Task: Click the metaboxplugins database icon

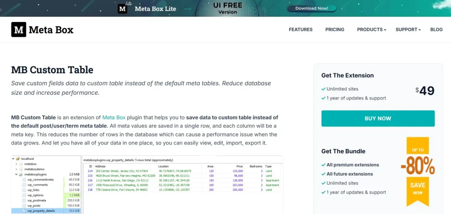Action: click(21, 174)
